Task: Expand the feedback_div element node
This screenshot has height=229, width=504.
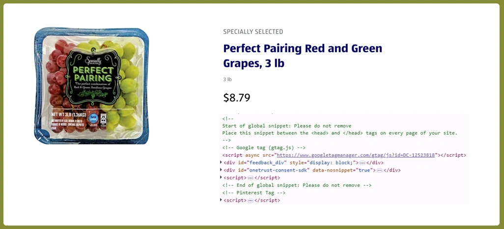Action: [x=221, y=162]
